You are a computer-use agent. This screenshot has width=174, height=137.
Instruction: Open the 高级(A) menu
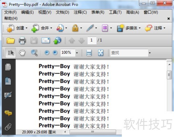[x=133, y=12]
